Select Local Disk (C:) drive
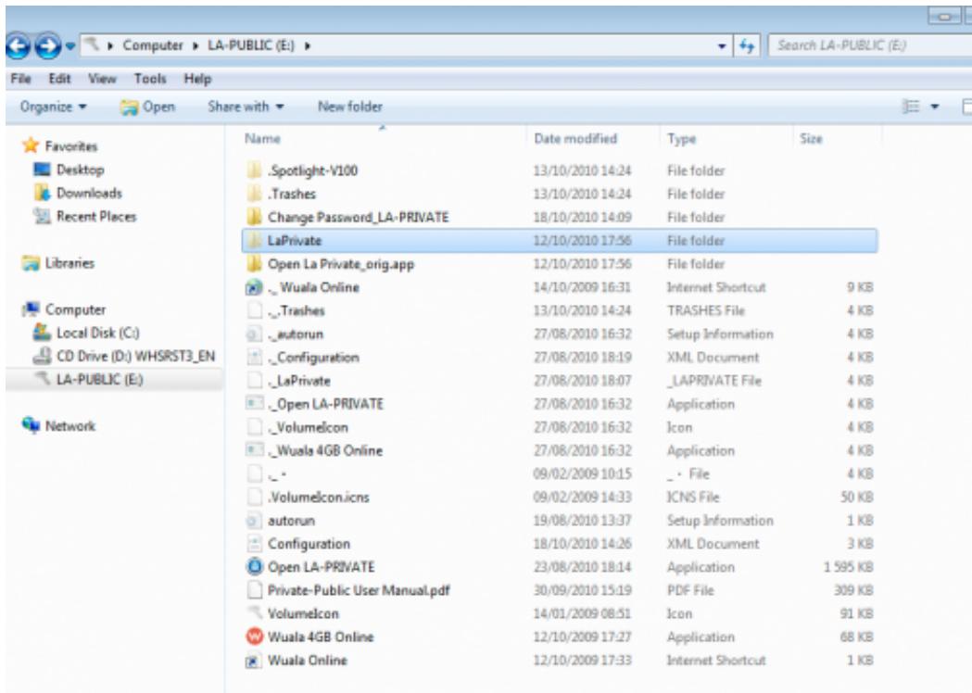Image resolution: width=972 pixels, height=693 pixels. click(97, 333)
